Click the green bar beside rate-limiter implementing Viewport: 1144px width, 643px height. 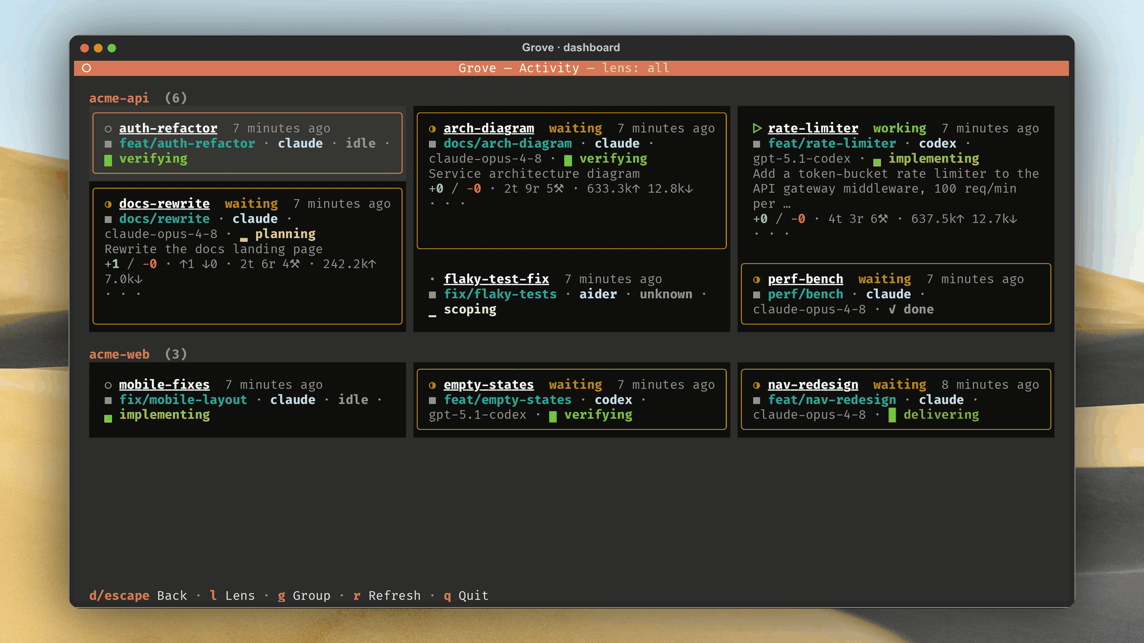click(x=877, y=162)
